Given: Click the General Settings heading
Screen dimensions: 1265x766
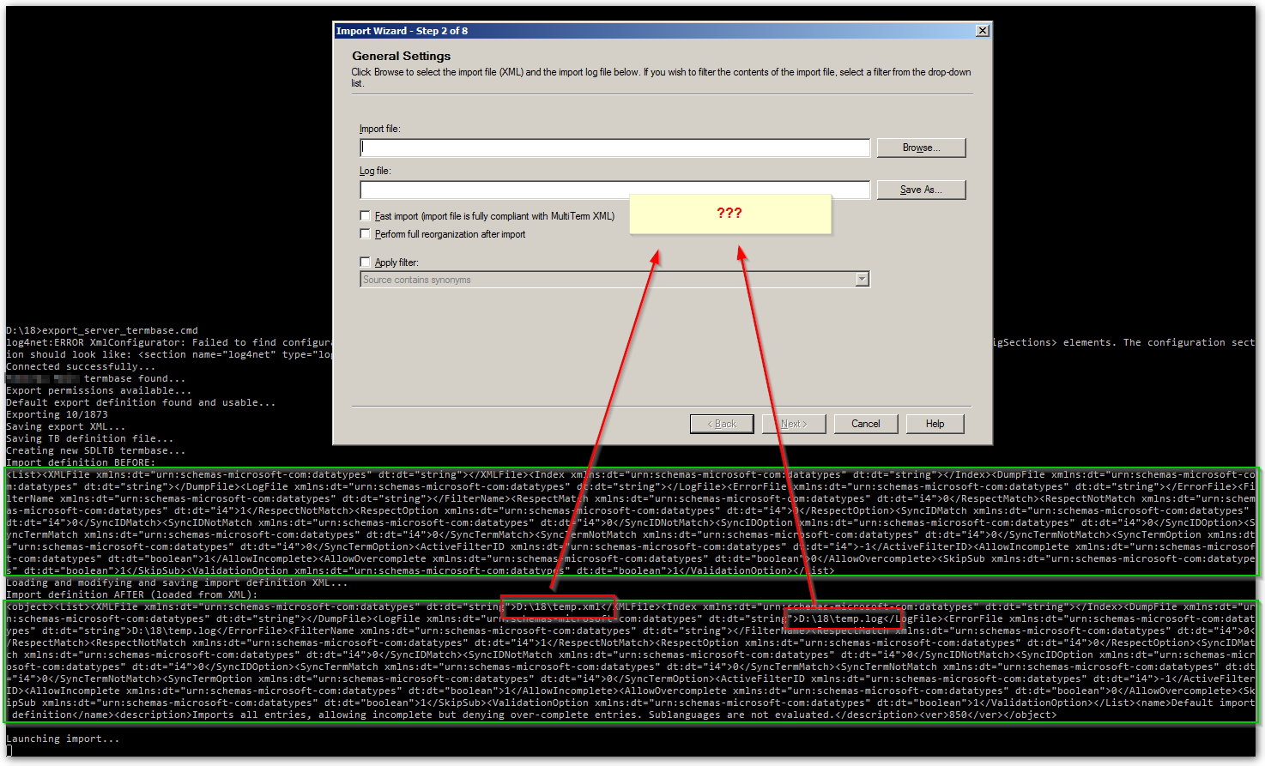Looking at the screenshot, I should point(401,56).
